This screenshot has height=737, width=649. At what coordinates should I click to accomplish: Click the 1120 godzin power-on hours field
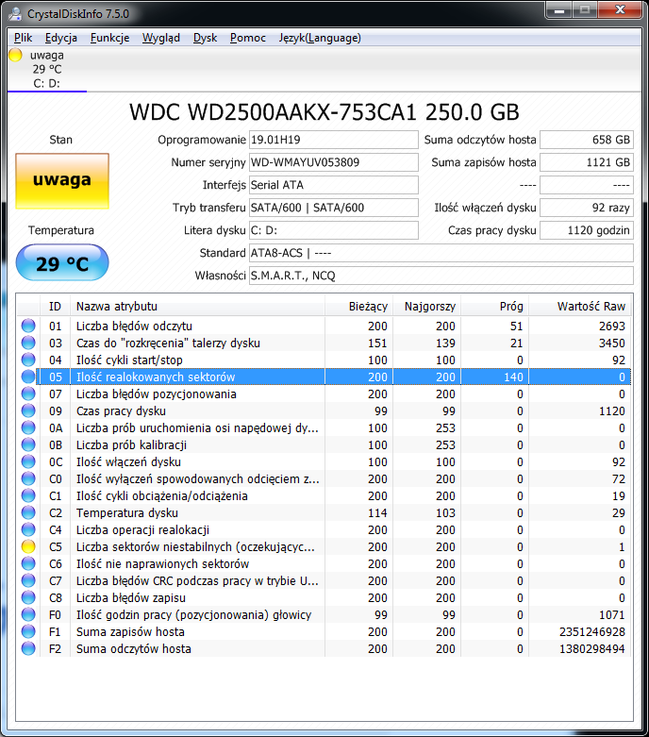point(587,230)
